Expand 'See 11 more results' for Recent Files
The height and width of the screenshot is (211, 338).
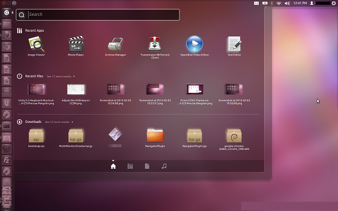[60, 76]
